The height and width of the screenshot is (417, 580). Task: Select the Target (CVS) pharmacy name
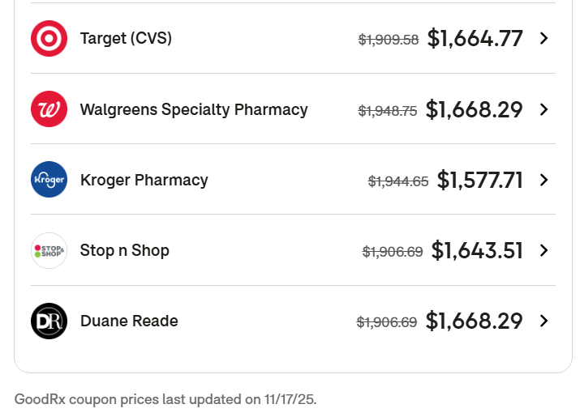point(126,38)
